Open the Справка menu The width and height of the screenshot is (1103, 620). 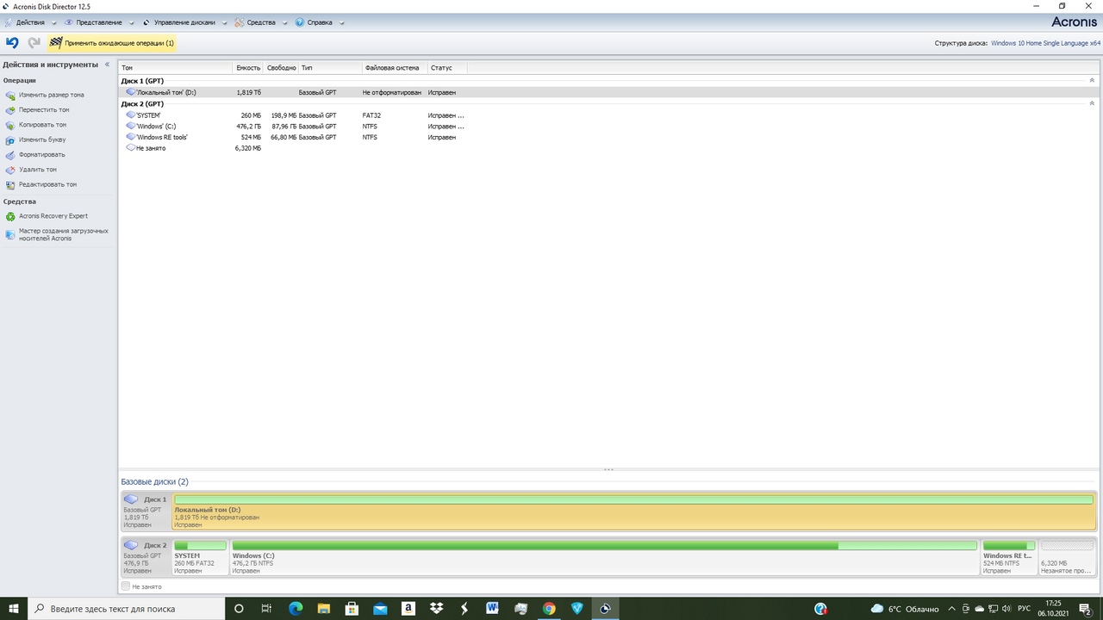point(320,22)
